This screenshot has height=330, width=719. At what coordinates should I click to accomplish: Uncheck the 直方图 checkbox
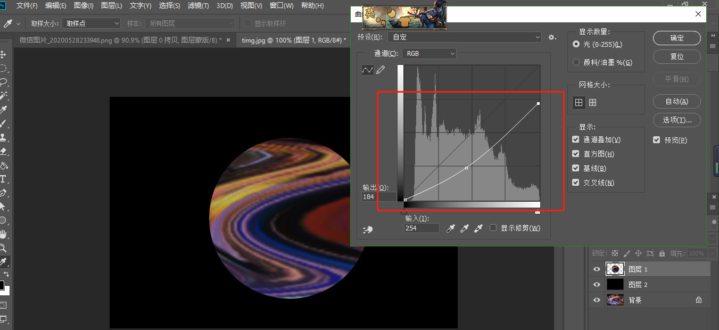[575, 153]
